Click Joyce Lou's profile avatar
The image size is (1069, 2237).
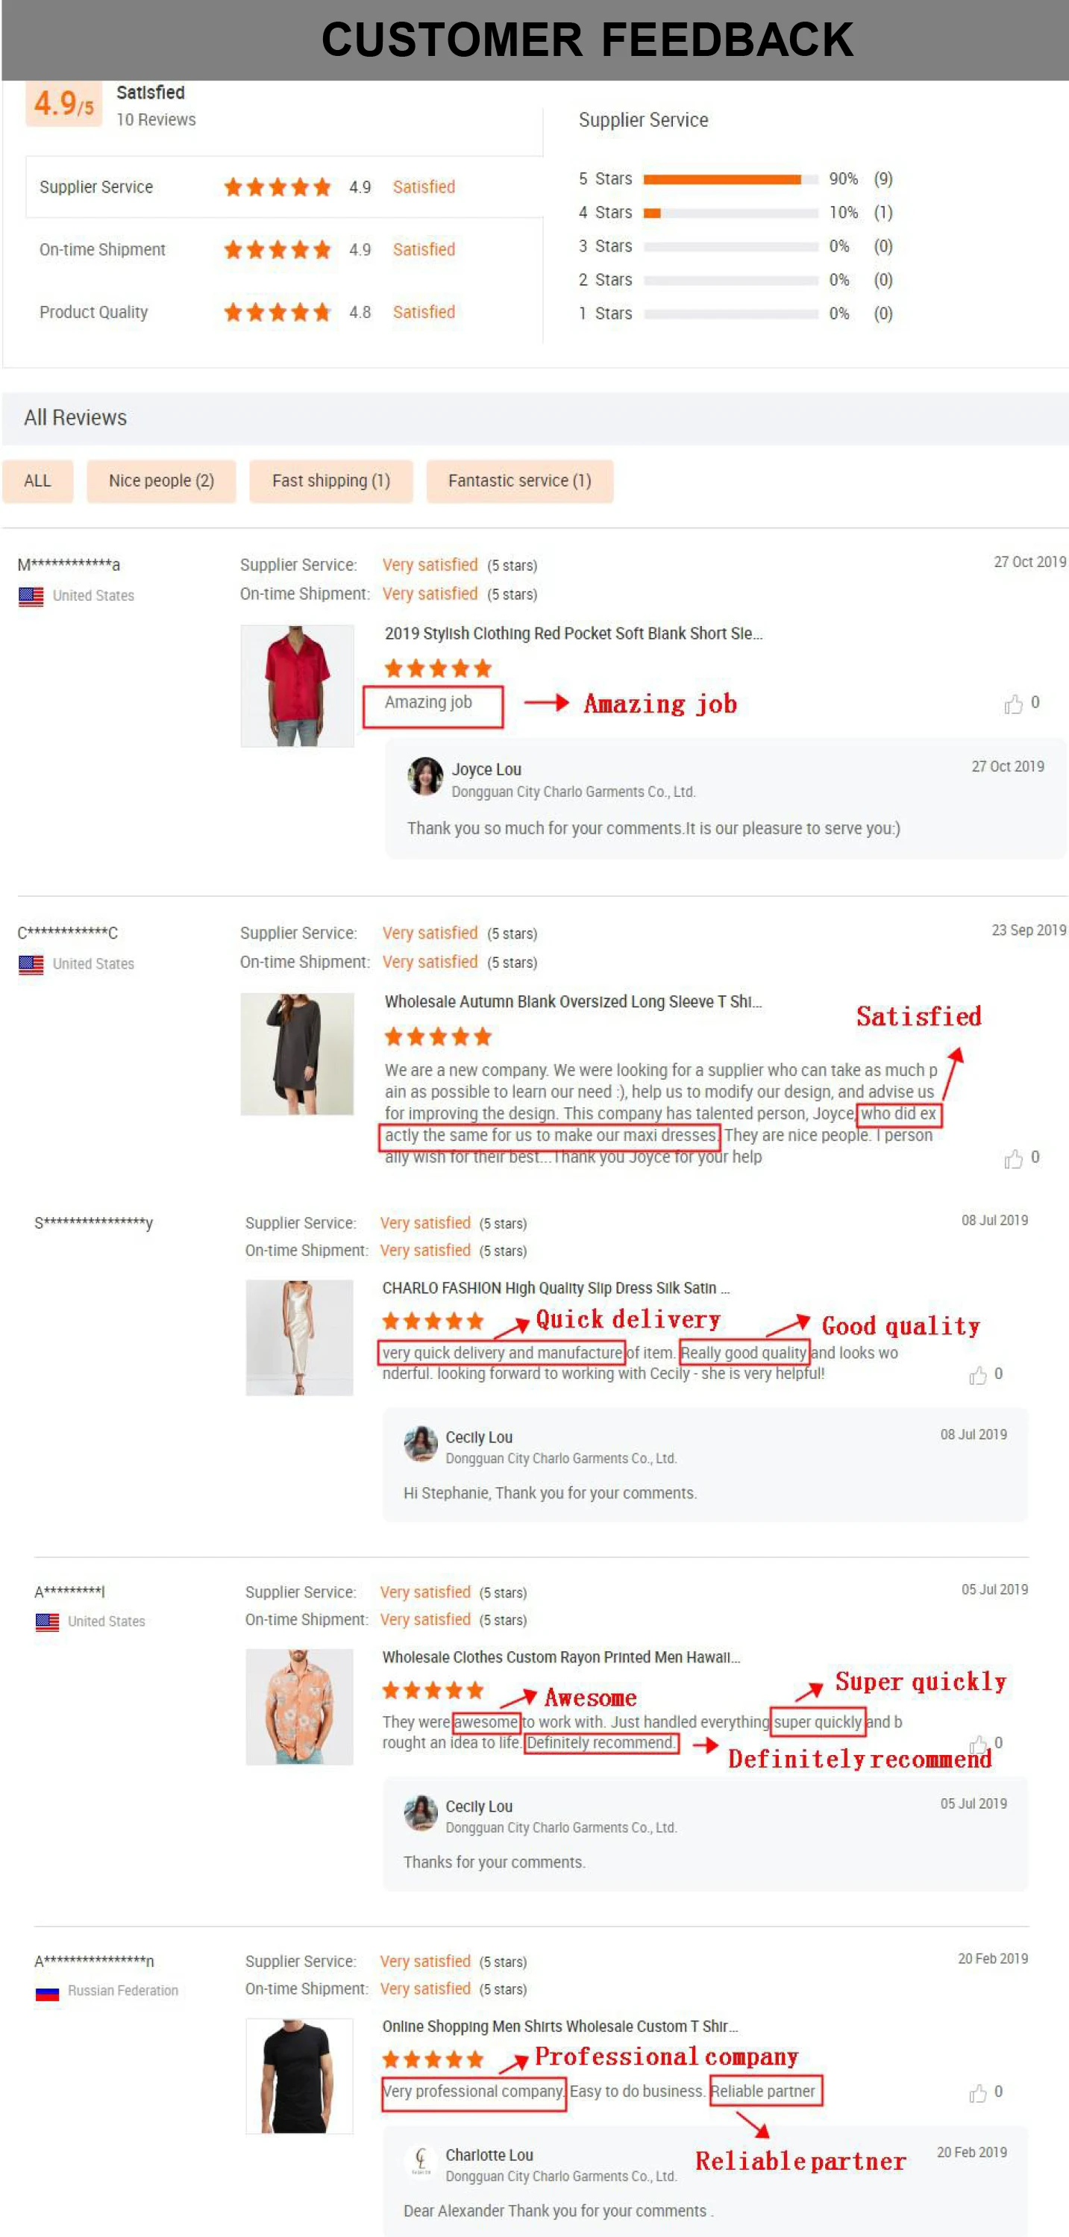(x=425, y=776)
